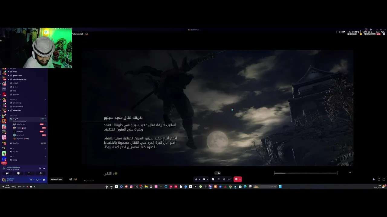
Task: Collapse the afk channel category
Action: (x=11, y=157)
